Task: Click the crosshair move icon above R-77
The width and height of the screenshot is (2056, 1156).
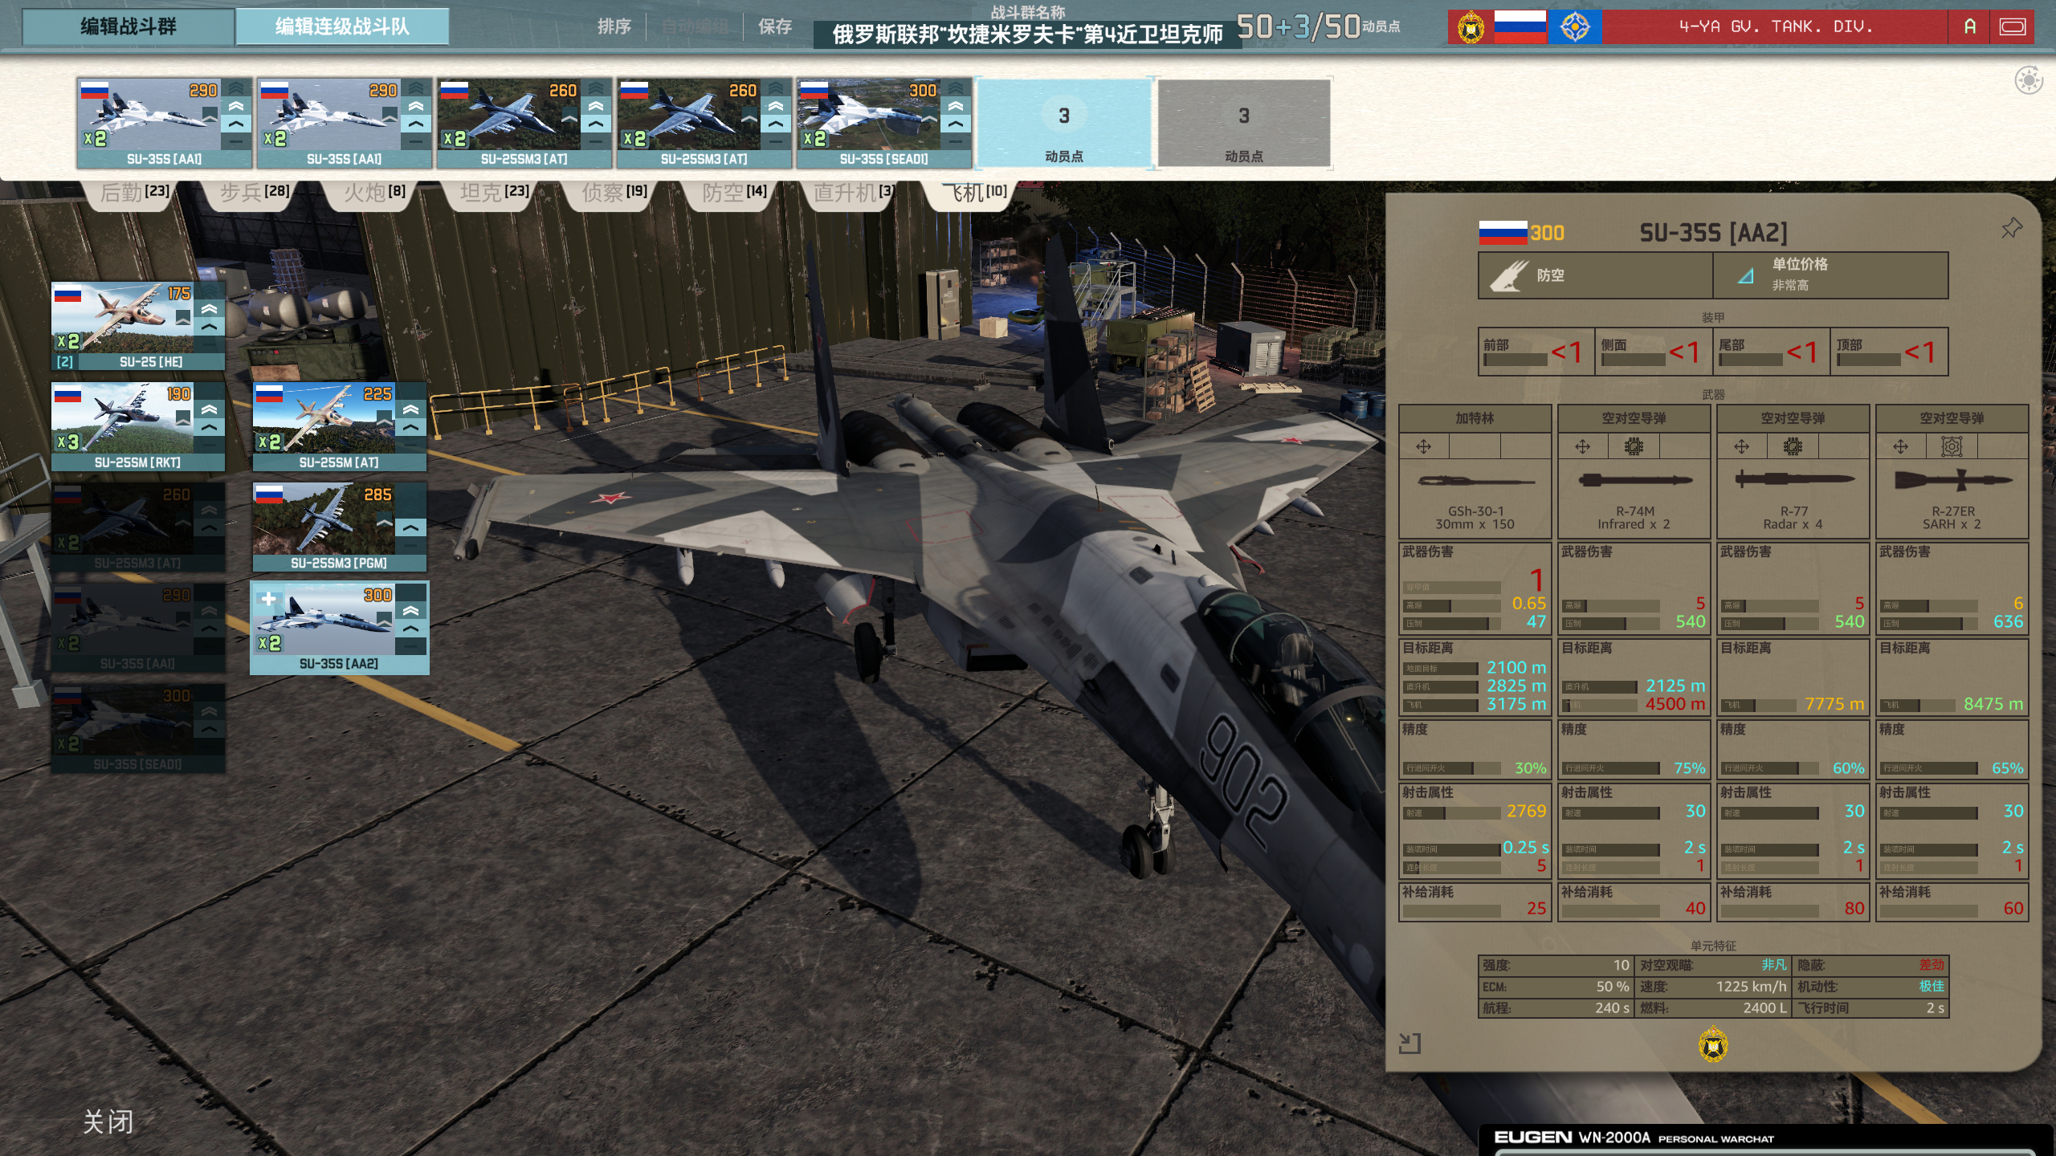Action: pos(1741,446)
